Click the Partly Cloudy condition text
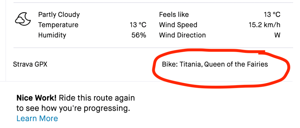The height and width of the screenshot is (128, 300). click(x=59, y=15)
